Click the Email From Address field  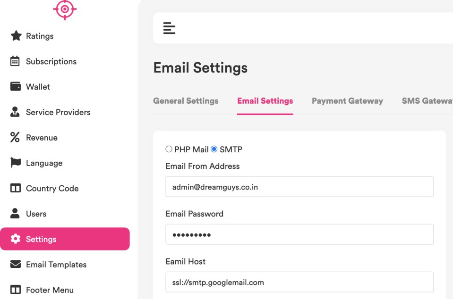299,187
